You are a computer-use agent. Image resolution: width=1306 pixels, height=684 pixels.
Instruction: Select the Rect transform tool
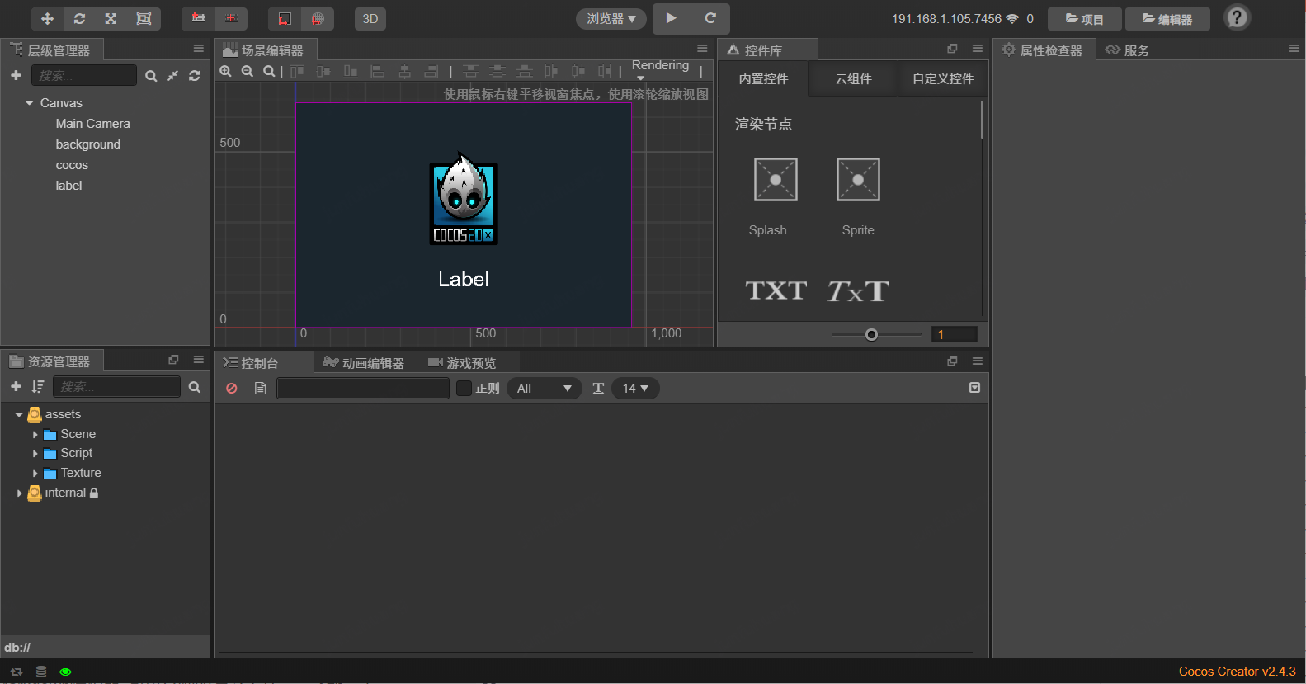(144, 18)
